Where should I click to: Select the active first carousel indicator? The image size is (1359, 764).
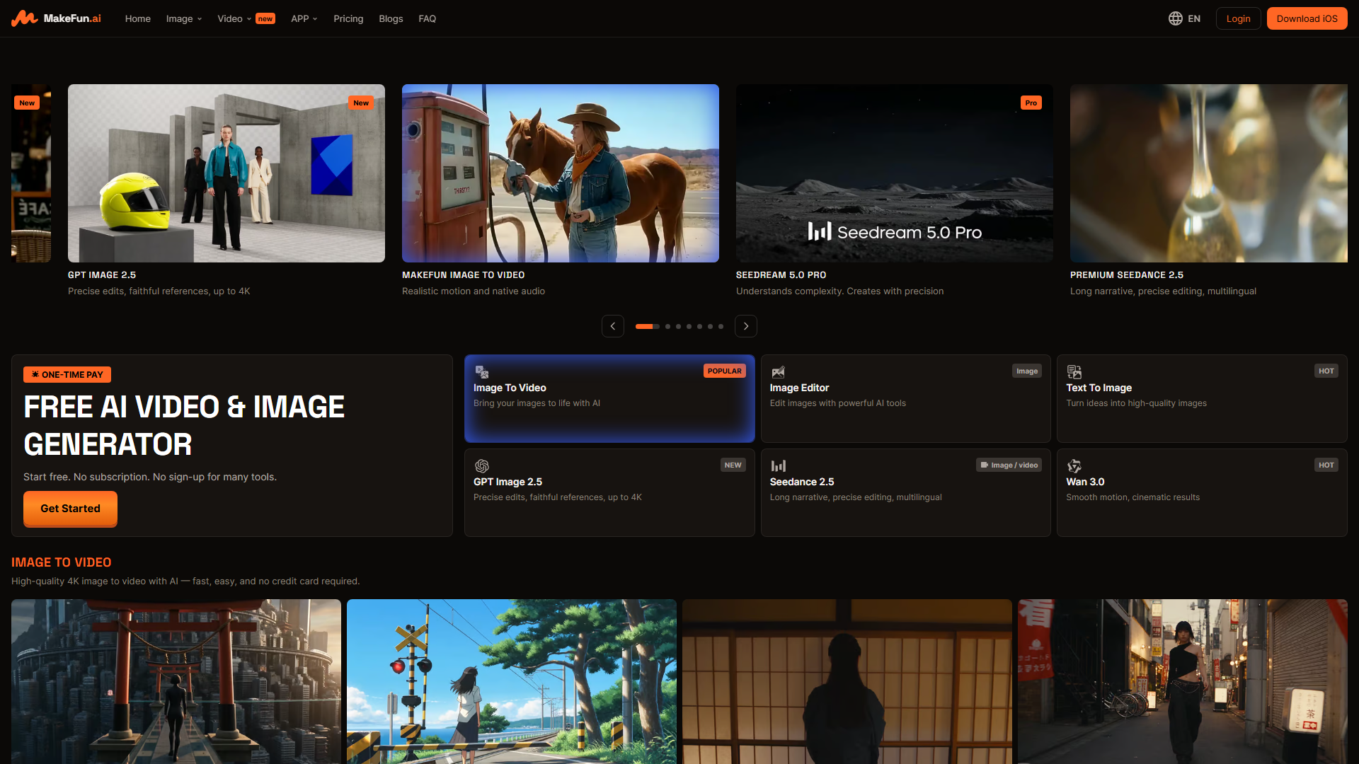647,326
